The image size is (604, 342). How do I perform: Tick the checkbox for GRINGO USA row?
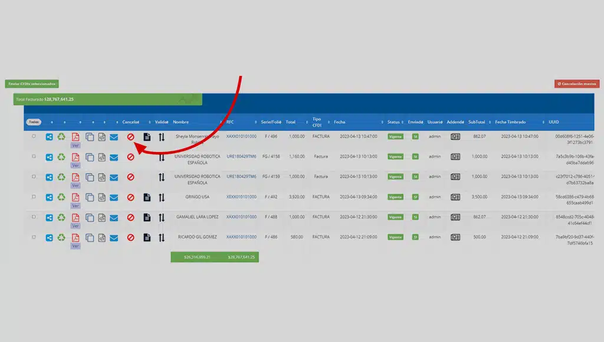tap(34, 197)
